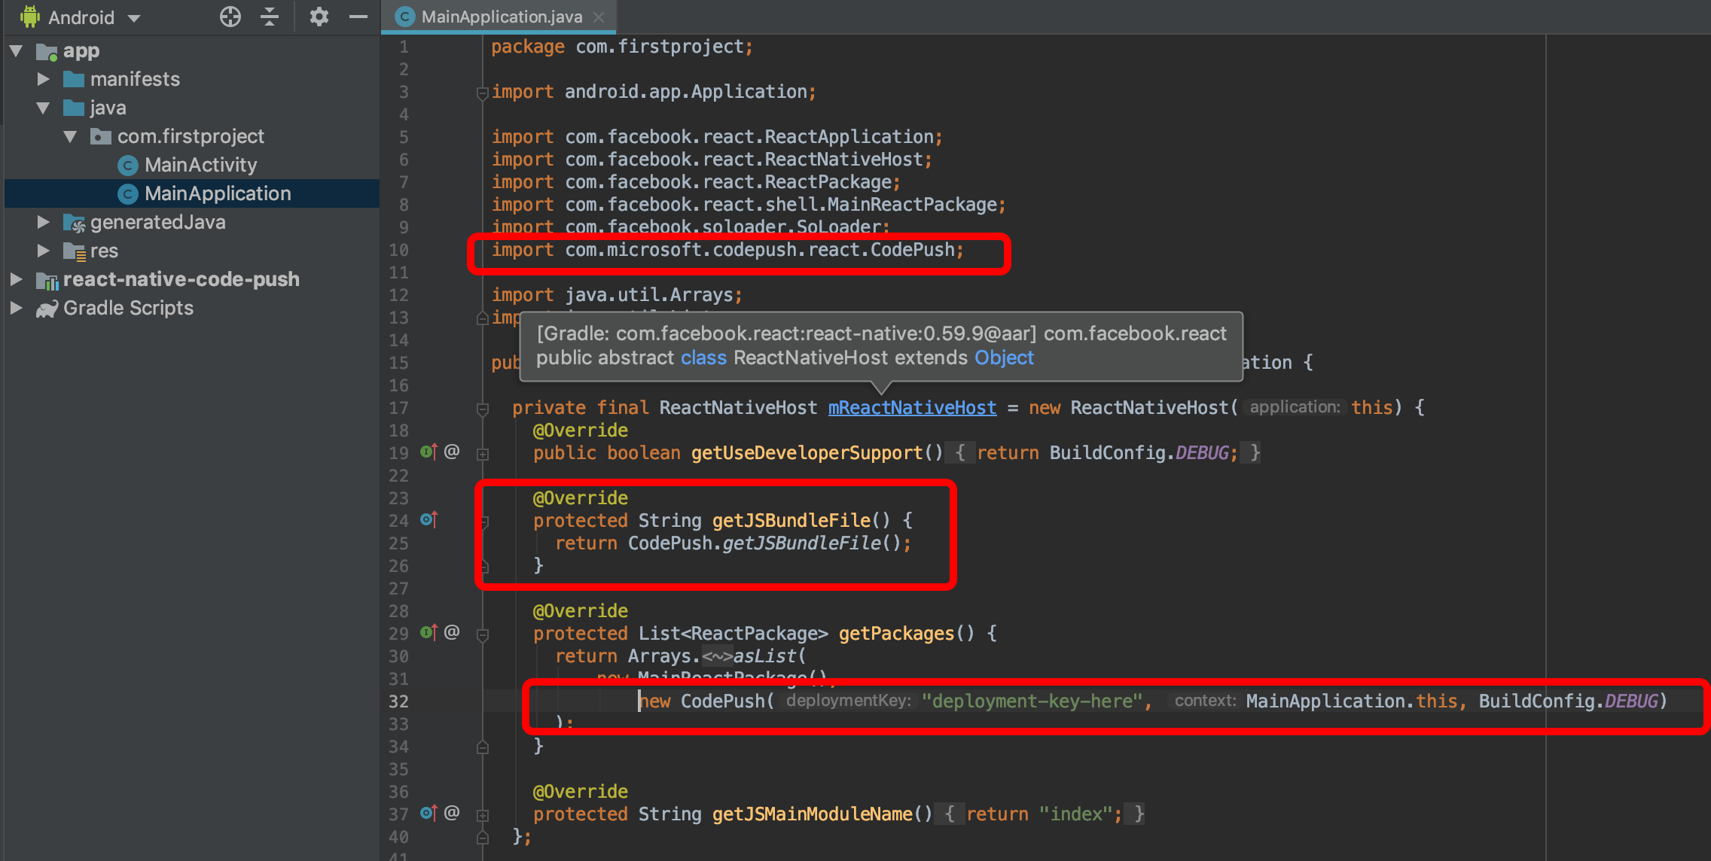1711x861 pixels.
Task: Open MainActivity in project tree
Action: (200, 165)
